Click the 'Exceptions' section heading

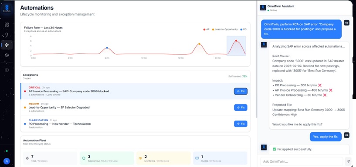click(31, 75)
